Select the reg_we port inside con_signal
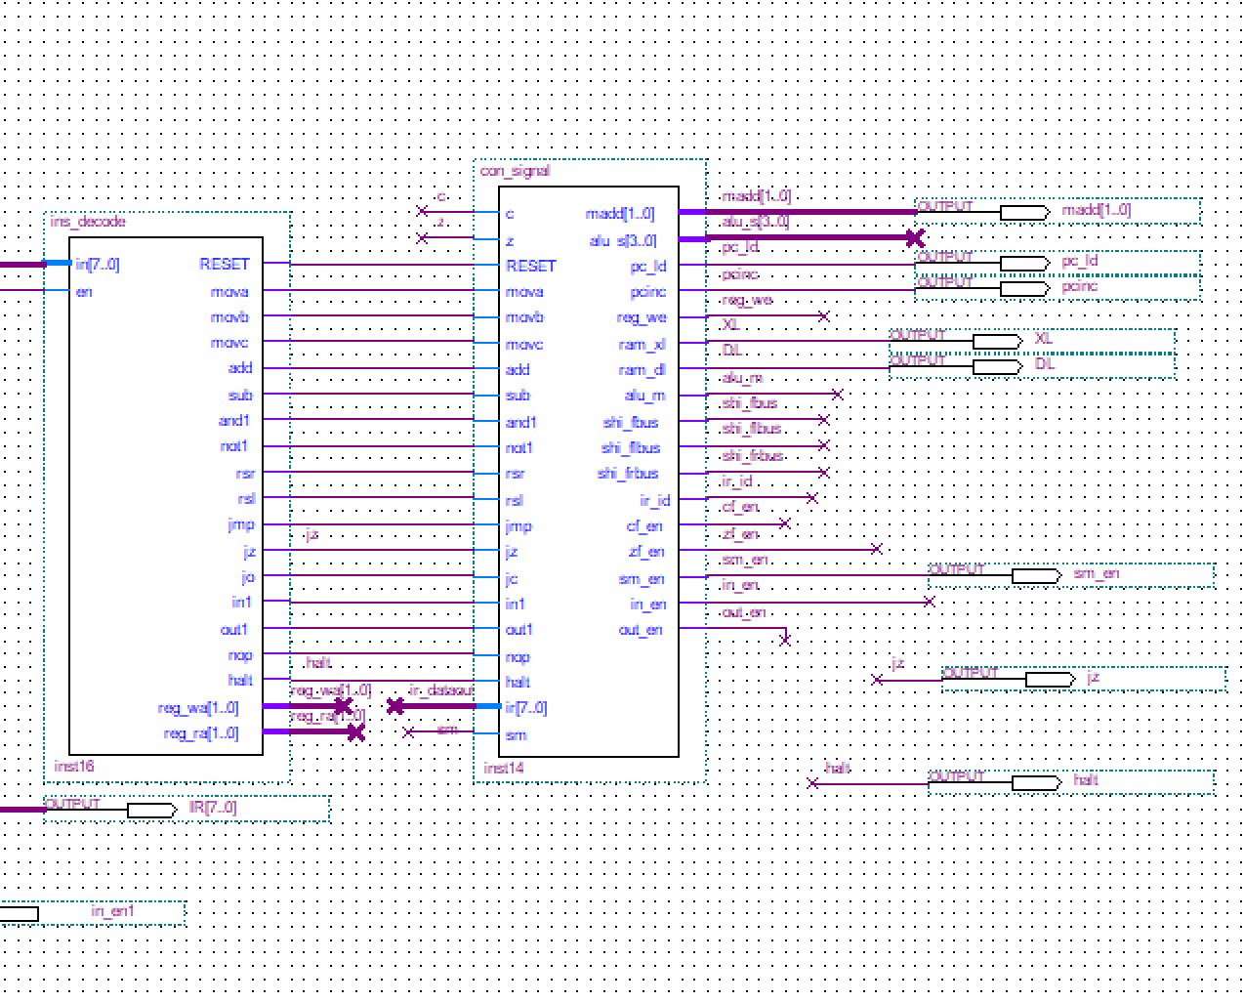This screenshot has height=1002, width=1244. pos(642,317)
